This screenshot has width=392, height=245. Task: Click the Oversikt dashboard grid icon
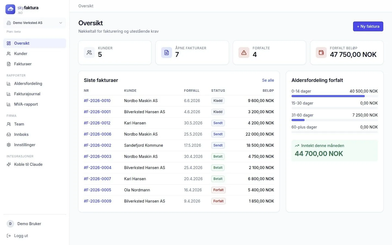9,43
